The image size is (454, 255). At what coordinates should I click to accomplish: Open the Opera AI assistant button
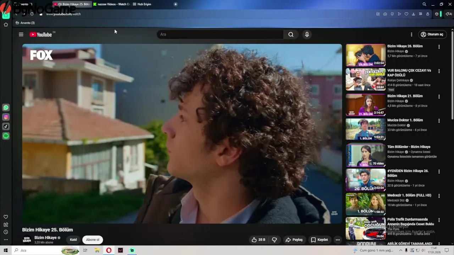449,14
